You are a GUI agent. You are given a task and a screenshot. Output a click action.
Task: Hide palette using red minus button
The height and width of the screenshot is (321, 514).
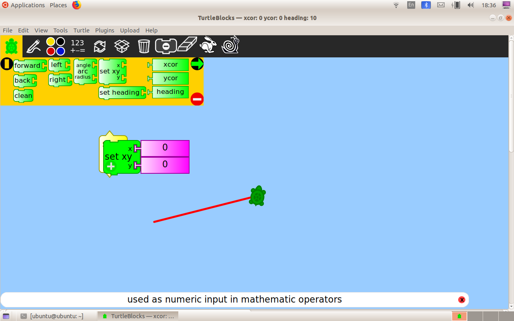coord(197,99)
